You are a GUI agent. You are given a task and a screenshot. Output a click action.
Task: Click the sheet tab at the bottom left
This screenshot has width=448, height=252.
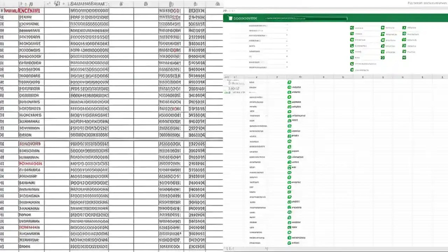pyautogui.click(x=229, y=248)
